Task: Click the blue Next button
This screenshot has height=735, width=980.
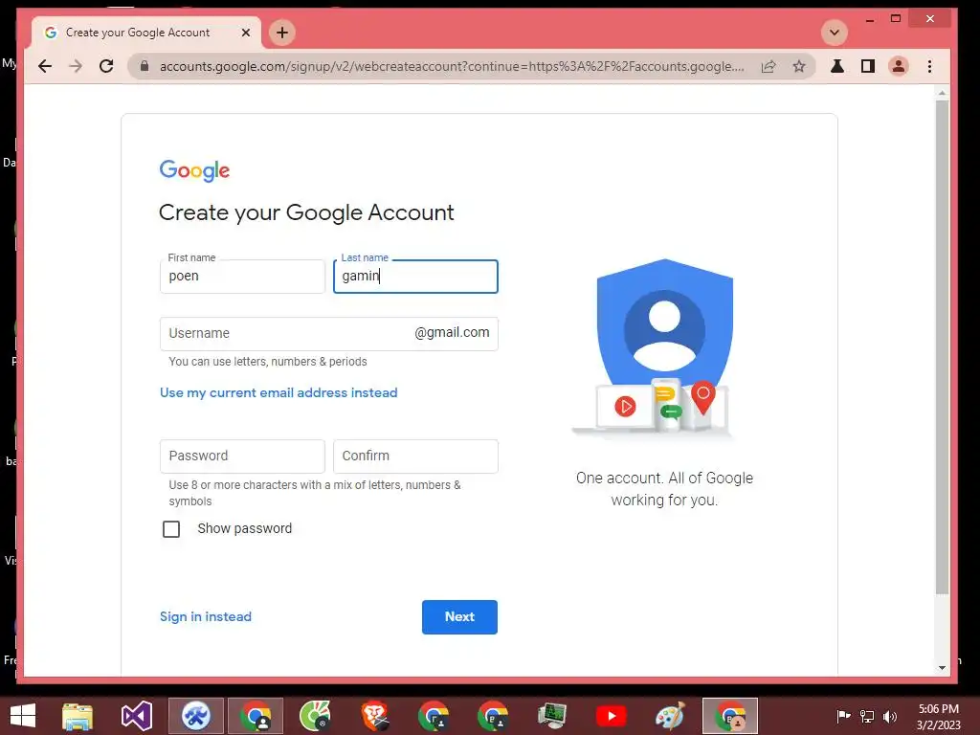Action: pyautogui.click(x=459, y=617)
